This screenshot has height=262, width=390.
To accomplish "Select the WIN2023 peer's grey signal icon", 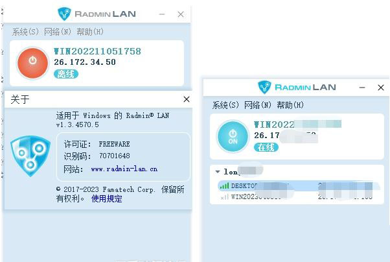I will tap(224, 197).
